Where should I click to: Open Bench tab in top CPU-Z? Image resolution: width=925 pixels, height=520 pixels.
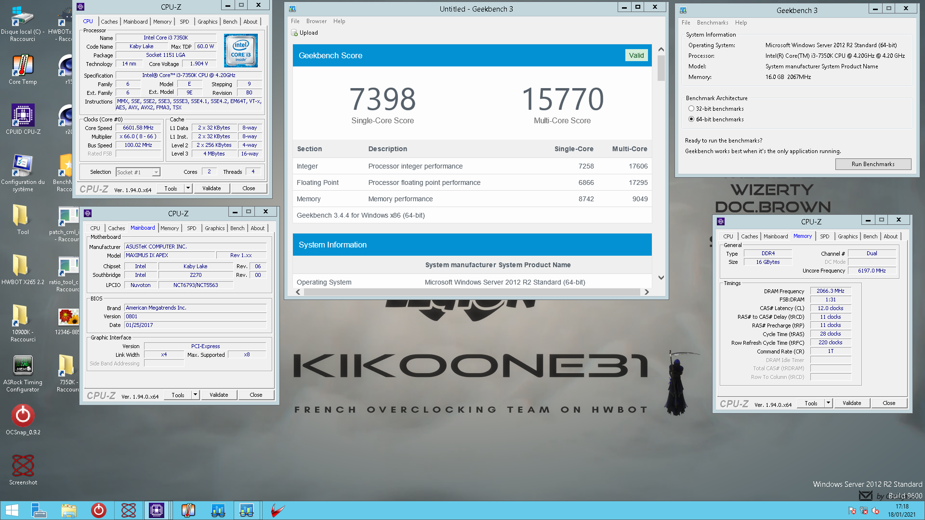230,22
